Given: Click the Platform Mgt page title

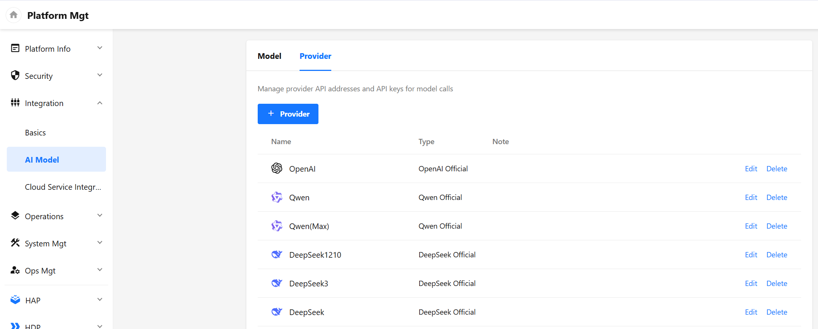Looking at the screenshot, I should coord(58,15).
